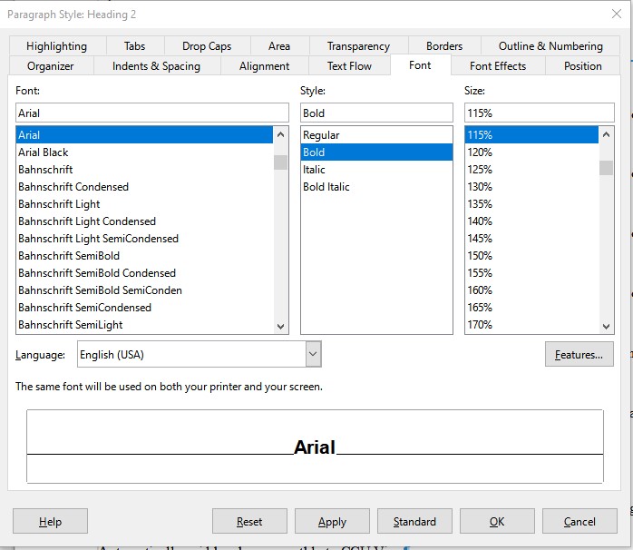Screen dimensions: 633x550
Task: Click the Reset button
Action: 249,522
